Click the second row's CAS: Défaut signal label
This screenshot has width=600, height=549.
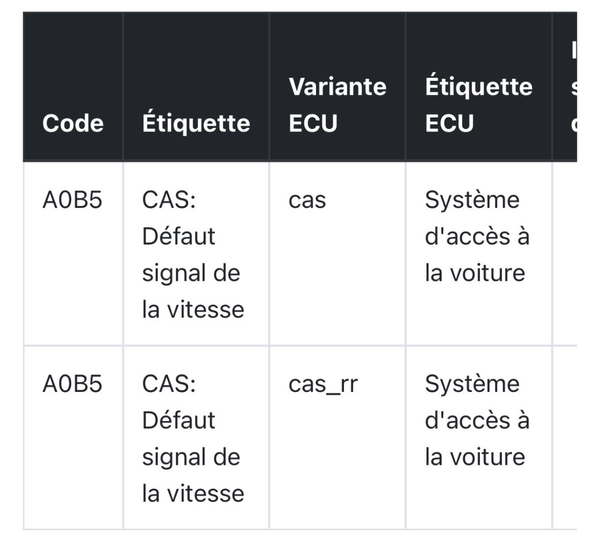coord(193,439)
